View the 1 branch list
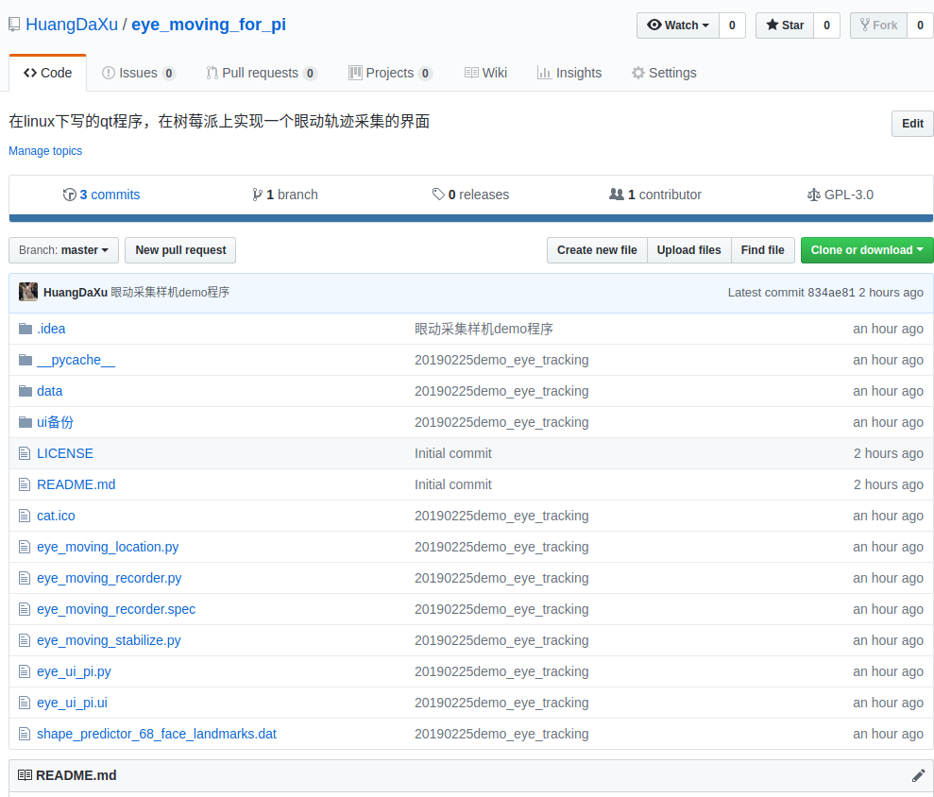Viewport: 934px width, 797px height. coord(284,195)
